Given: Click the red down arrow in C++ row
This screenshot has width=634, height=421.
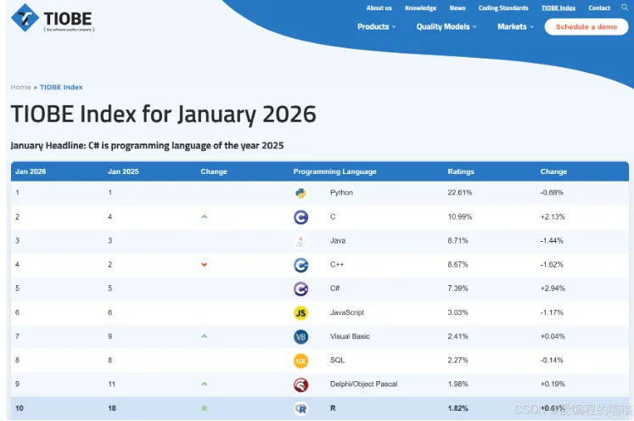Looking at the screenshot, I should pyautogui.click(x=205, y=265).
